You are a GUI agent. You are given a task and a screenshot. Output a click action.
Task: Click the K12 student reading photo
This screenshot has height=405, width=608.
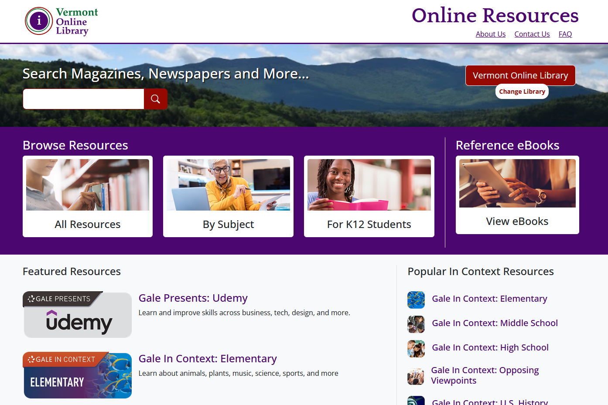coord(369,185)
